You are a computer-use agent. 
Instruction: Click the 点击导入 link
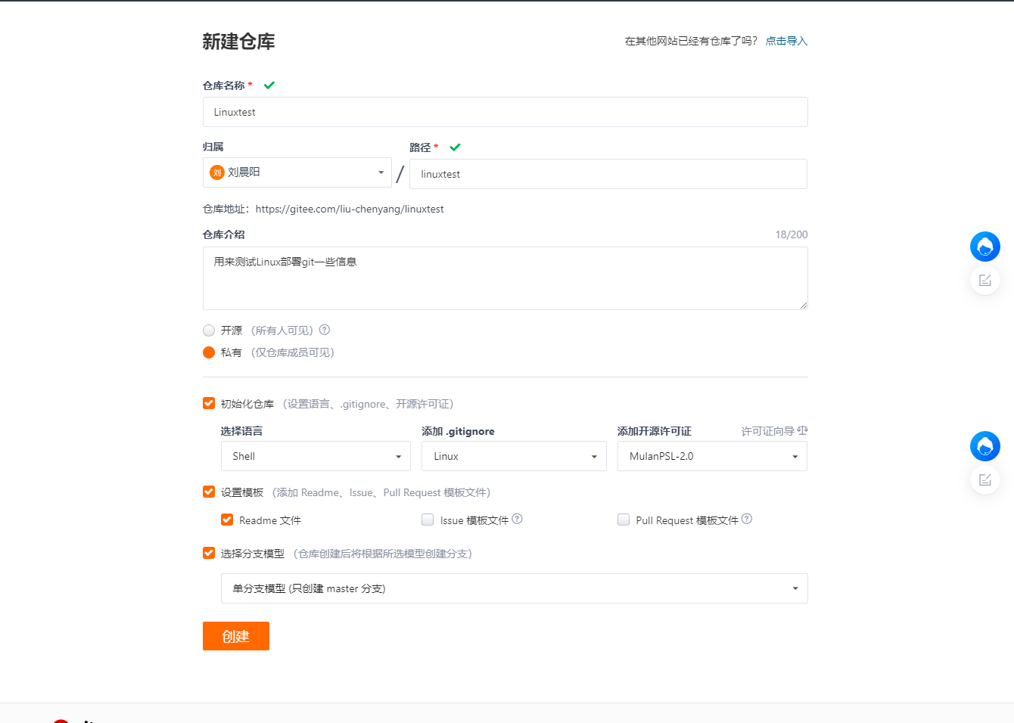point(786,41)
